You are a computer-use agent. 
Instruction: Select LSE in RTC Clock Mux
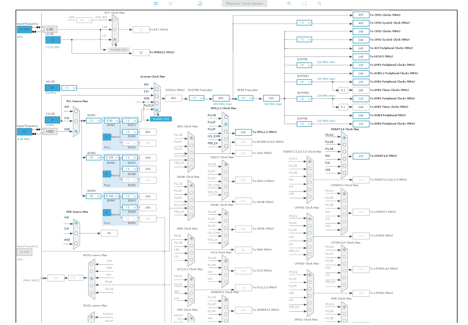click(x=114, y=29)
